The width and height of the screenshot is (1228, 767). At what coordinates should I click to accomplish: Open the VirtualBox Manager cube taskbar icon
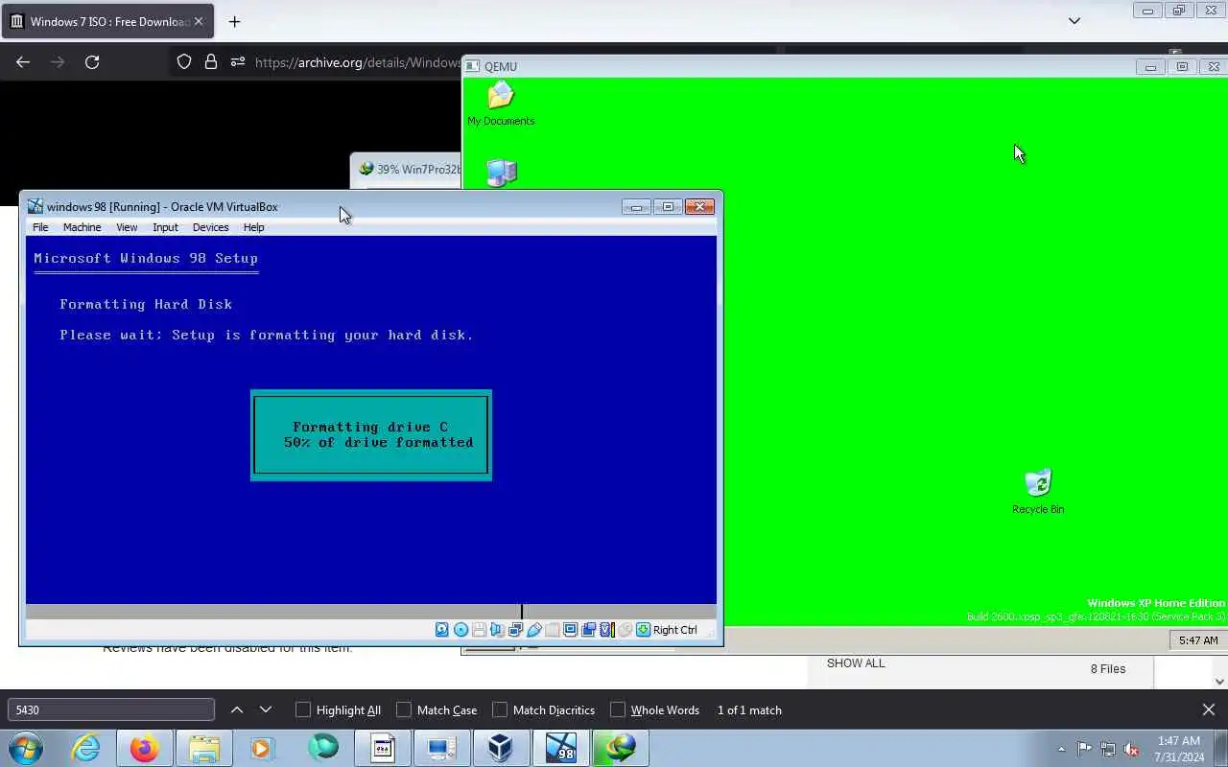(500, 748)
